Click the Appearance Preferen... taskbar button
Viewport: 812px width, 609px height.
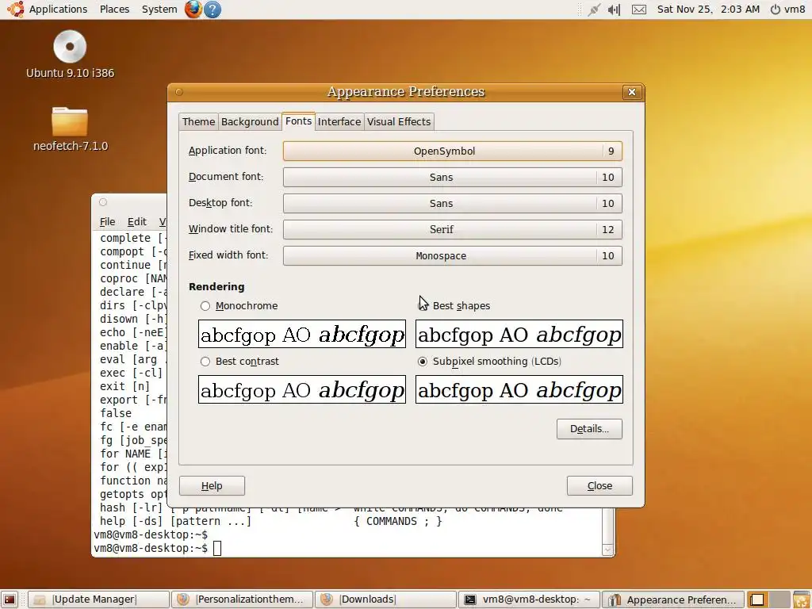pyautogui.click(x=672, y=599)
